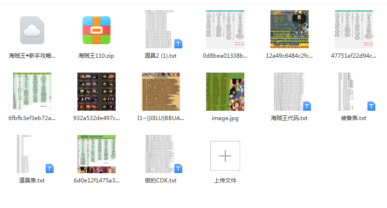Click the I1~{}0ILU}BBUA... file name
The height and width of the screenshot is (208, 387).
(x=161, y=118)
